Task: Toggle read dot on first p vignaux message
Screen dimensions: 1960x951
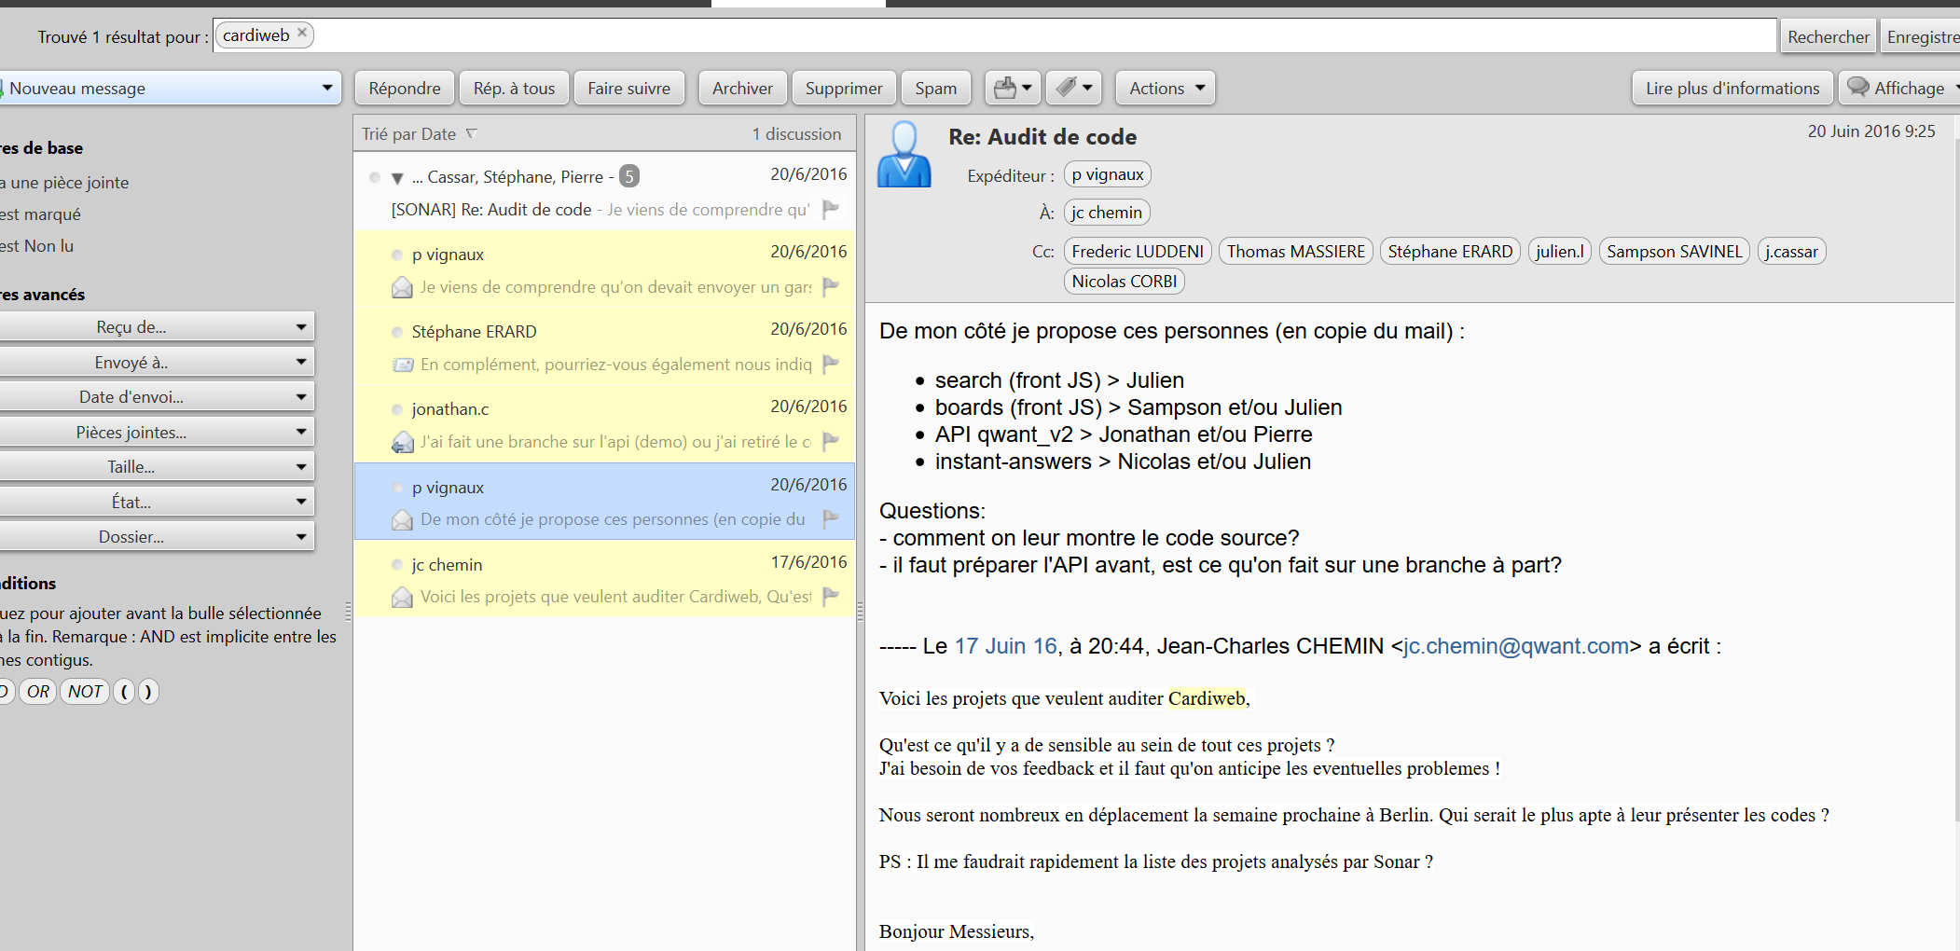Action: pos(397,255)
